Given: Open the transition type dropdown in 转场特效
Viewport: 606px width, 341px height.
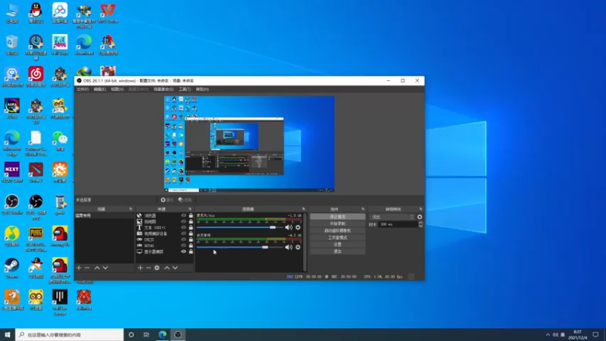Looking at the screenshot, I should click(392, 217).
